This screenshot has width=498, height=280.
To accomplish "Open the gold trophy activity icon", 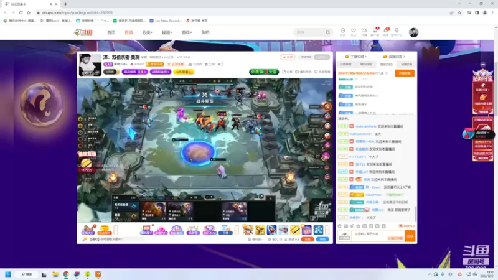I will click(104, 230).
